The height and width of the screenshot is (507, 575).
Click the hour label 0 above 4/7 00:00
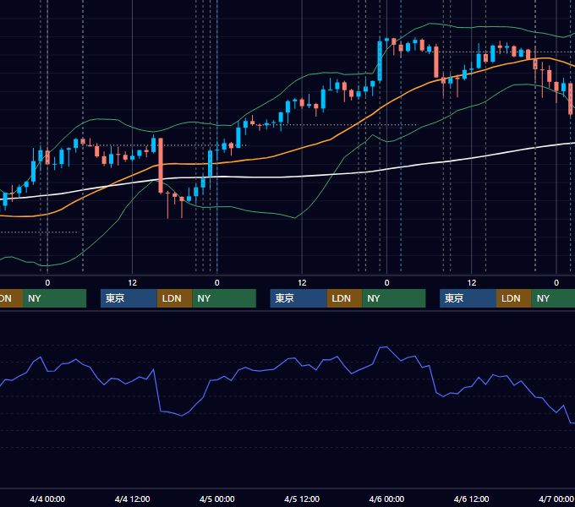click(x=556, y=283)
